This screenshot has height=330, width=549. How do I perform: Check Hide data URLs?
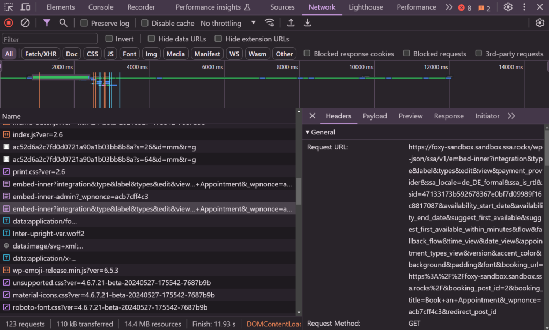151,39
